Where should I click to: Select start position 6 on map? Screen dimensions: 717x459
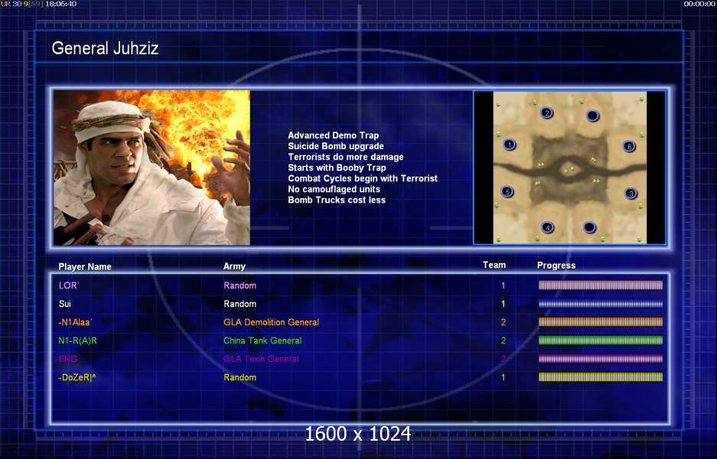pyautogui.click(x=629, y=146)
